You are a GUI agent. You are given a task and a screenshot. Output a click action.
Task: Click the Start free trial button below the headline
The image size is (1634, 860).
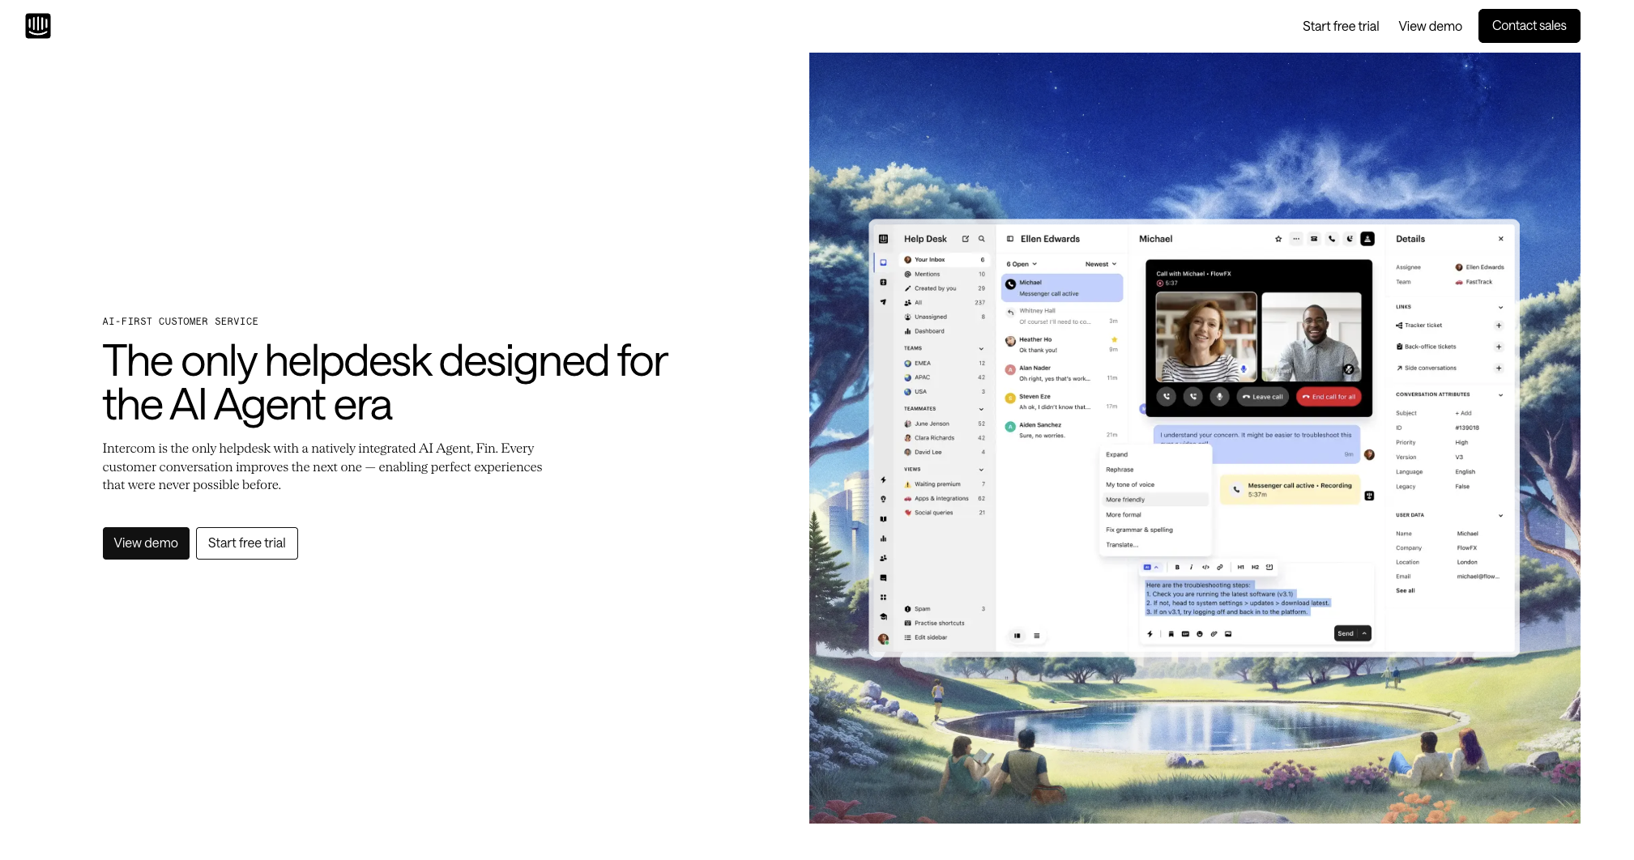pos(247,543)
